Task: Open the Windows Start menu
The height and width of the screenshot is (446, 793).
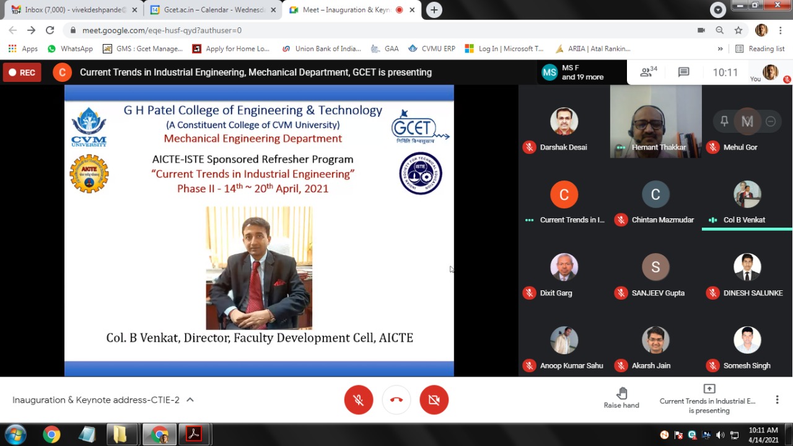Action: pos(15,434)
